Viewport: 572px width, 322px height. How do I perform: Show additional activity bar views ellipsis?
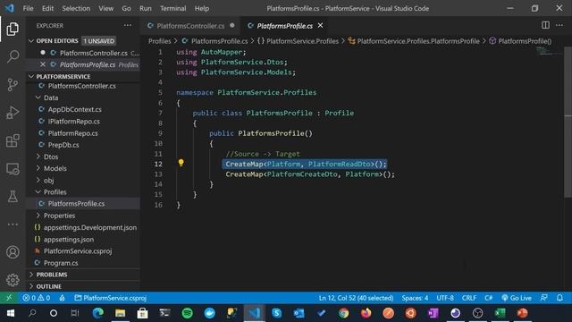[13, 225]
